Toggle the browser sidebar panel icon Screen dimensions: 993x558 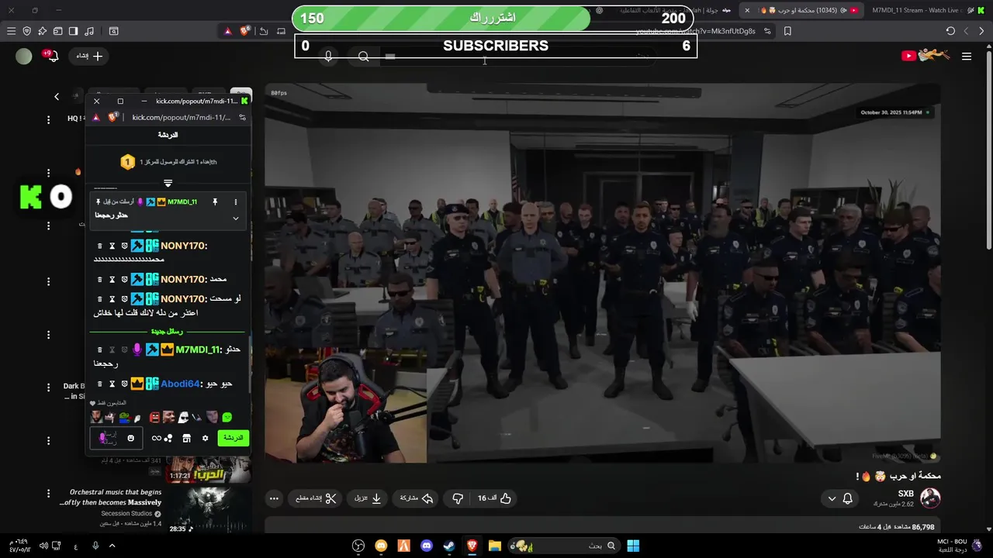pos(73,31)
